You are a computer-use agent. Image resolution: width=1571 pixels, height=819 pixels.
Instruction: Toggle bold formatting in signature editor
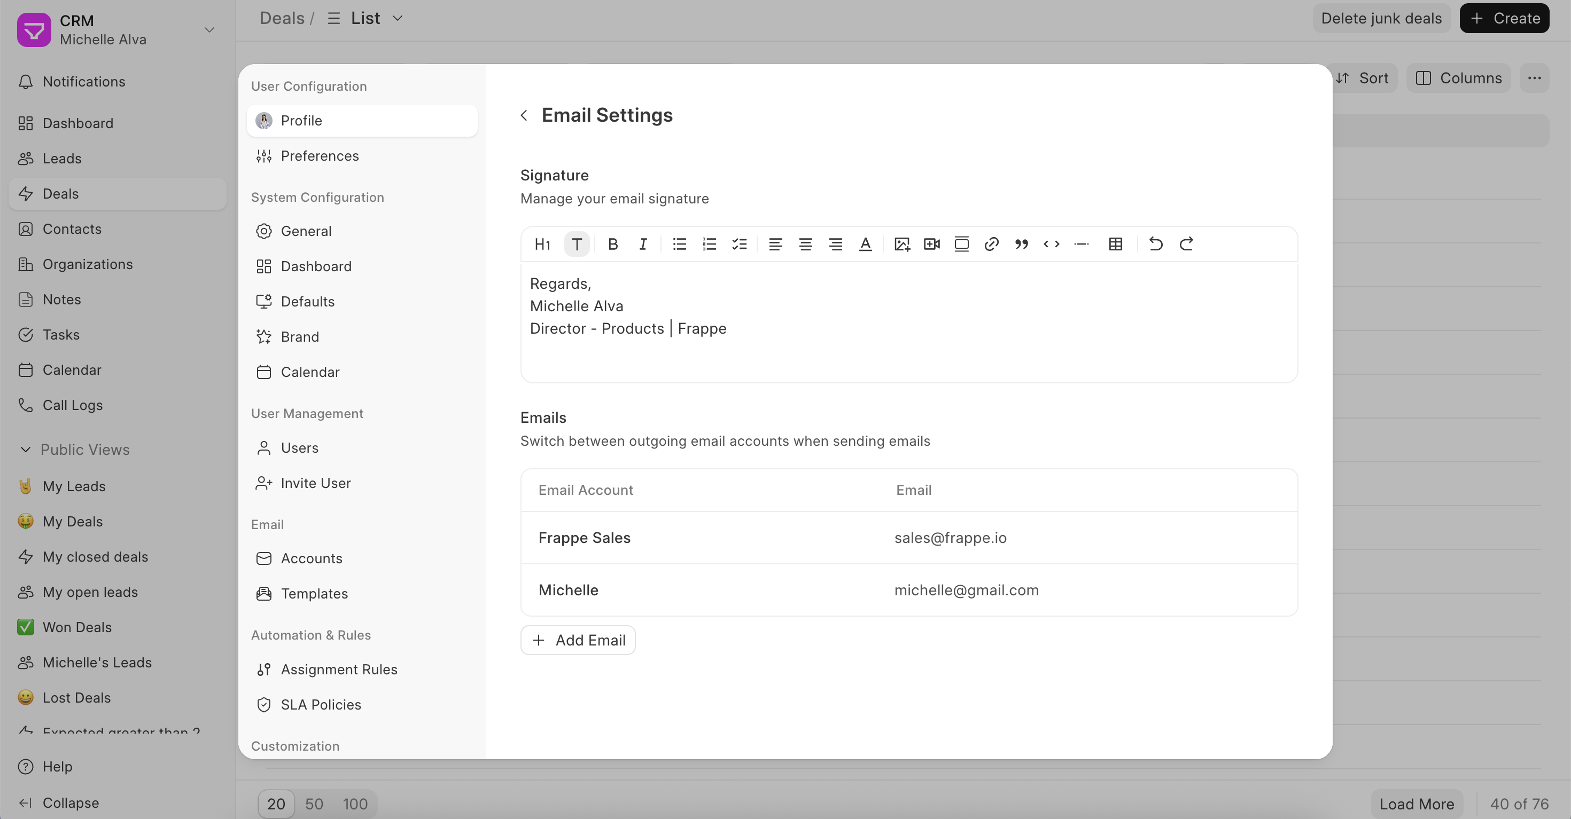(613, 245)
